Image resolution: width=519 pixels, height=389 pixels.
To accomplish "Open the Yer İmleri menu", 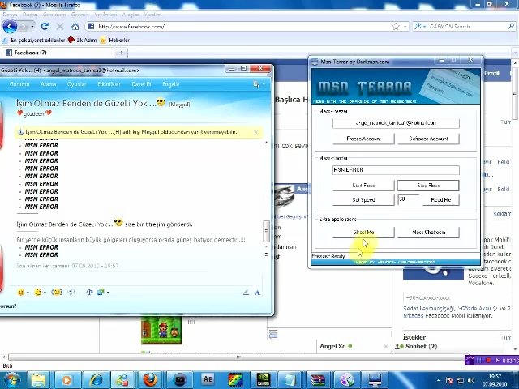I will (105, 15).
